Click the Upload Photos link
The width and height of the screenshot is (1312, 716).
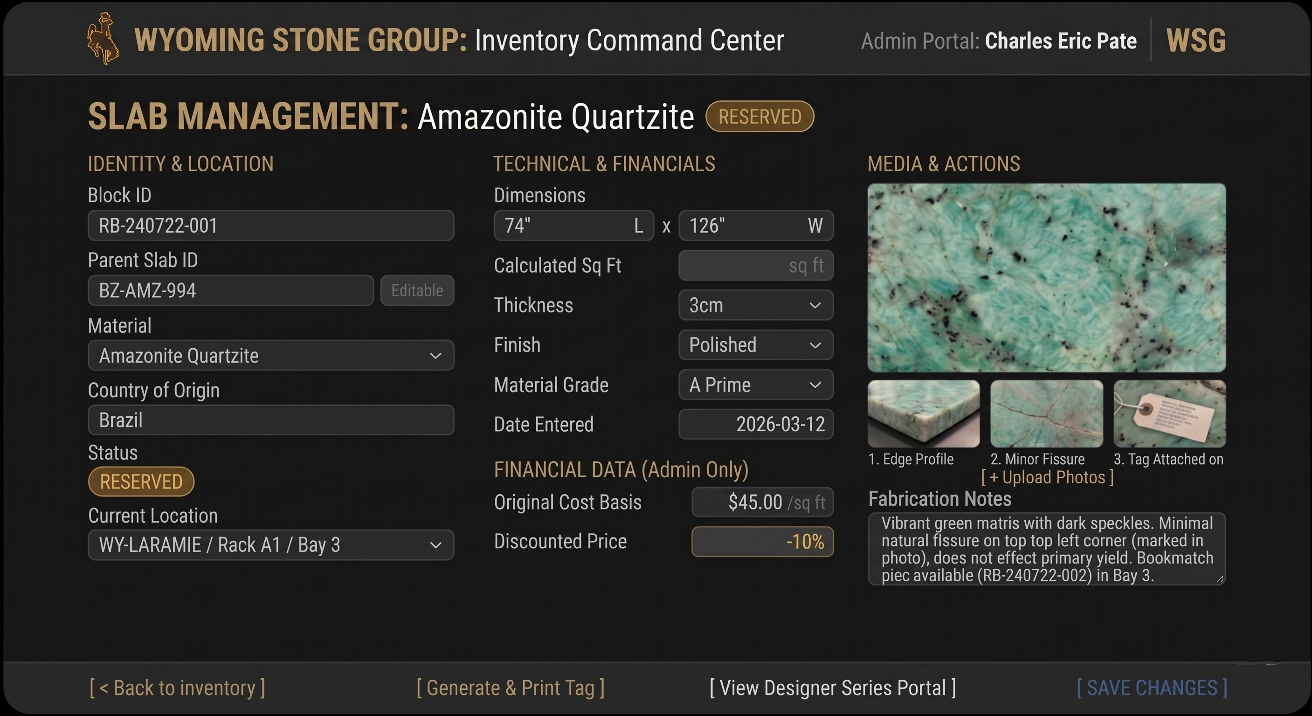1048,478
